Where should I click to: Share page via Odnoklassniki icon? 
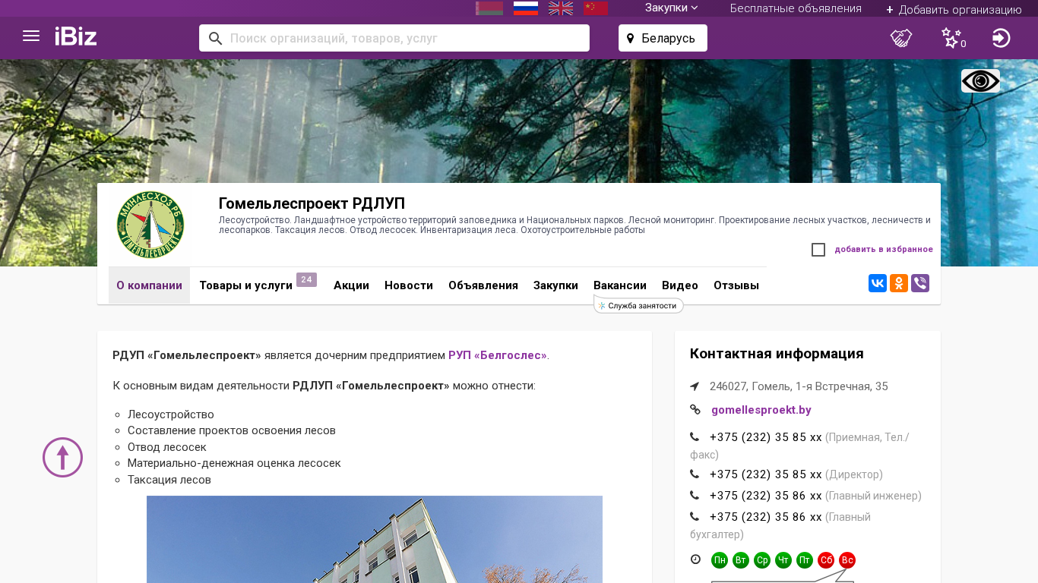coord(899,284)
